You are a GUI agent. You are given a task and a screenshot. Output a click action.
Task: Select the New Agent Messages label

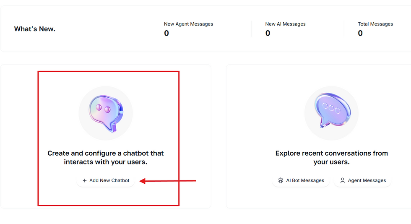[188, 24]
